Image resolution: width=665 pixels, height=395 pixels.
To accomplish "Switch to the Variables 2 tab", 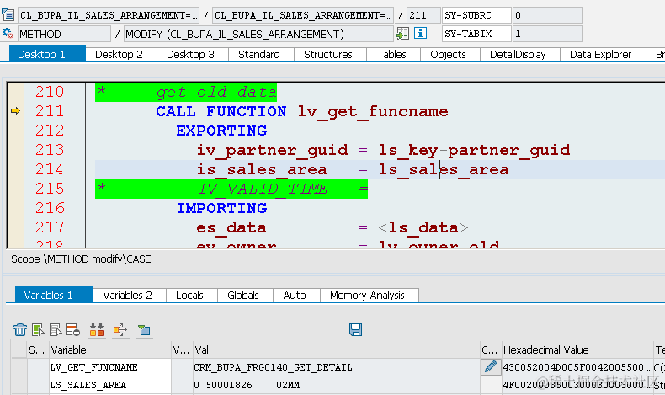I will point(128,295).
